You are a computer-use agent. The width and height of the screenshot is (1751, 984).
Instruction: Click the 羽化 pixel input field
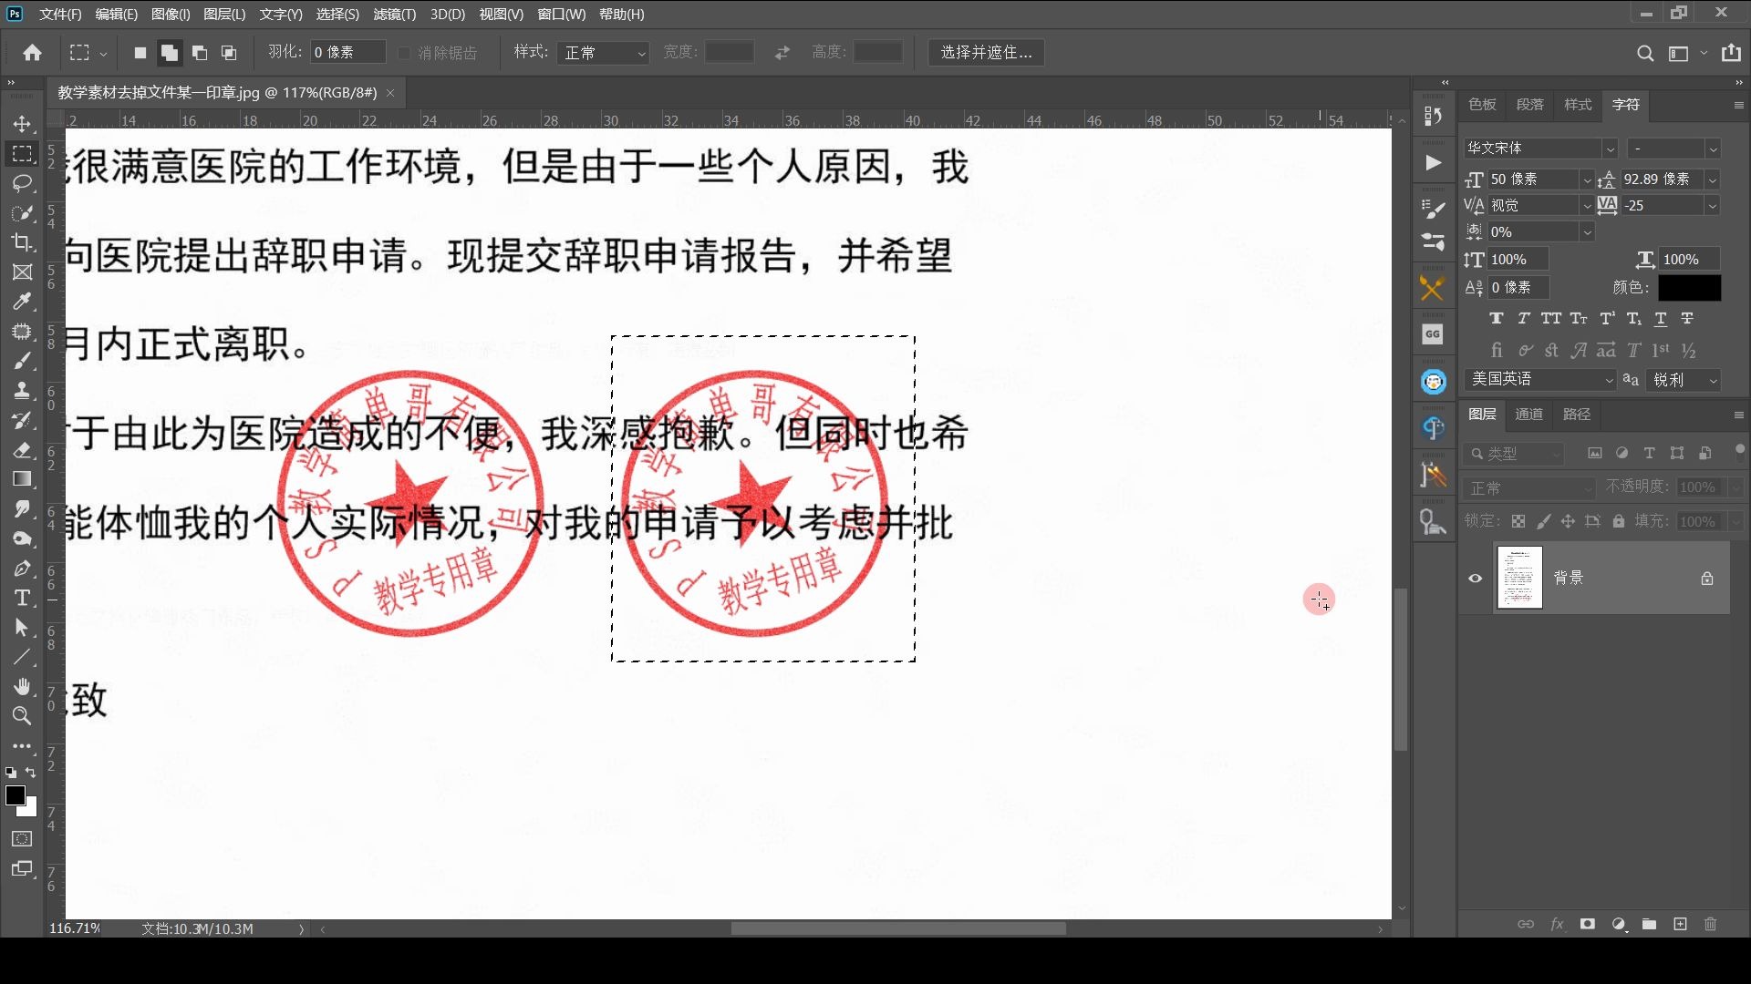(x=347, y=53)
